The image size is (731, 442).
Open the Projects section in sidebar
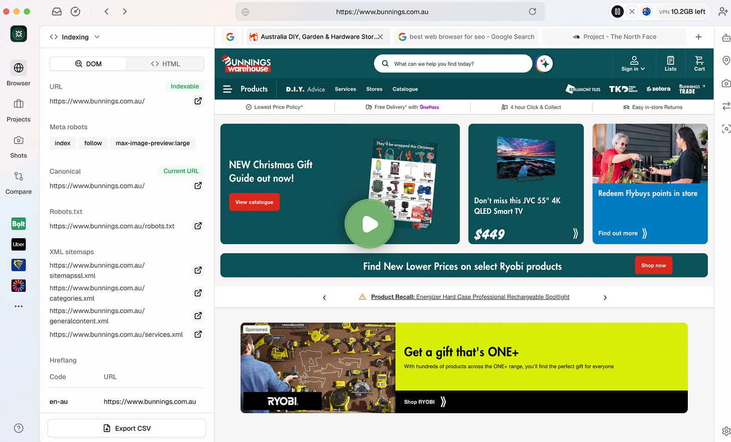(x=19, y=110)
